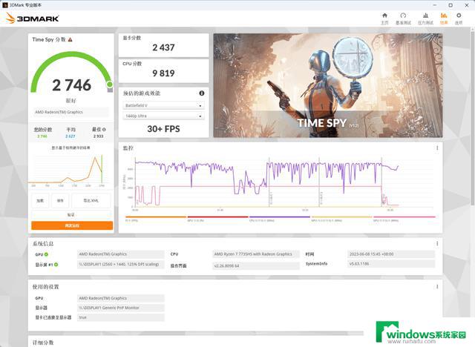Open monitoring panel three-dot menu
Image resolution: width=475 pixels, height=347 pixels.
click(x=437, y=148)
